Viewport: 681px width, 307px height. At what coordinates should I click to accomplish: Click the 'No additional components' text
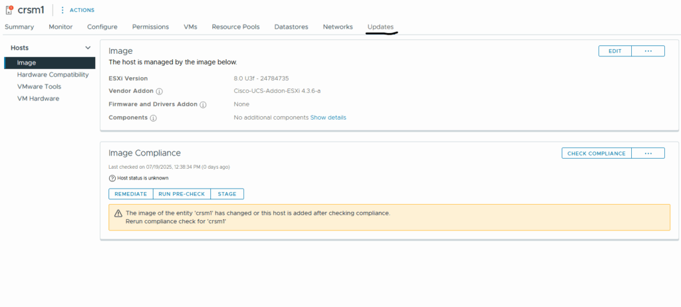271,118
